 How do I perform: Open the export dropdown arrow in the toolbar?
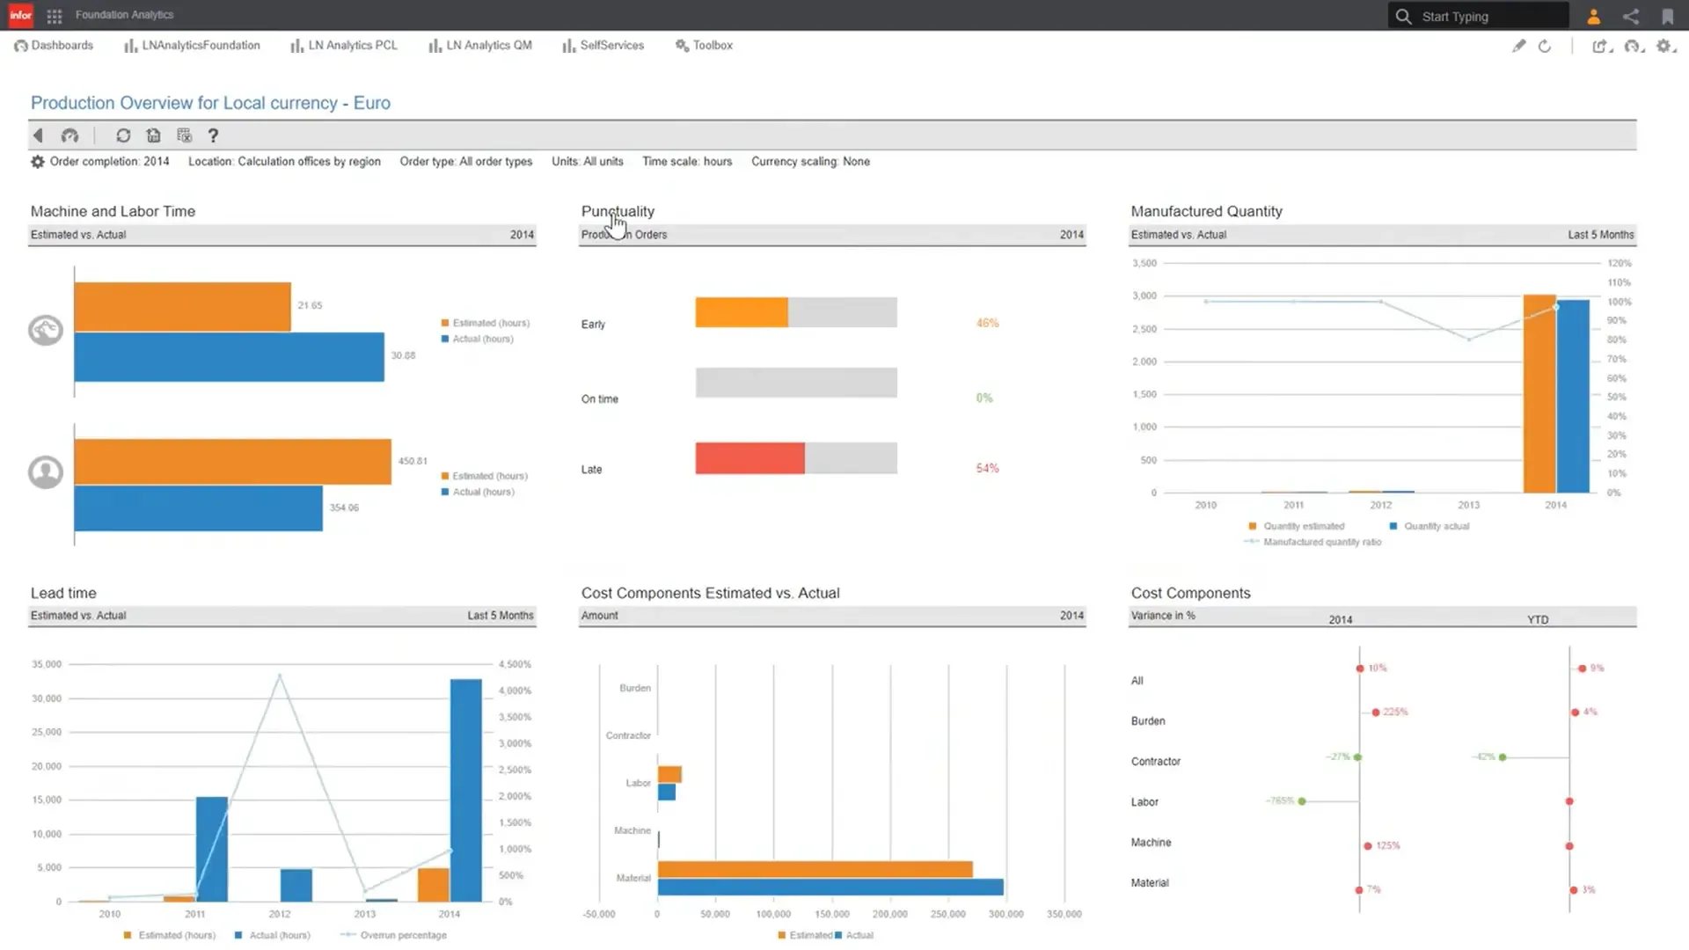pos(1612,53)
